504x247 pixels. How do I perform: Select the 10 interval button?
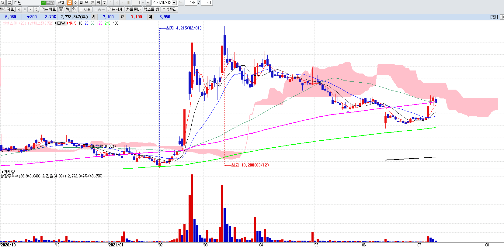point(128,2)
